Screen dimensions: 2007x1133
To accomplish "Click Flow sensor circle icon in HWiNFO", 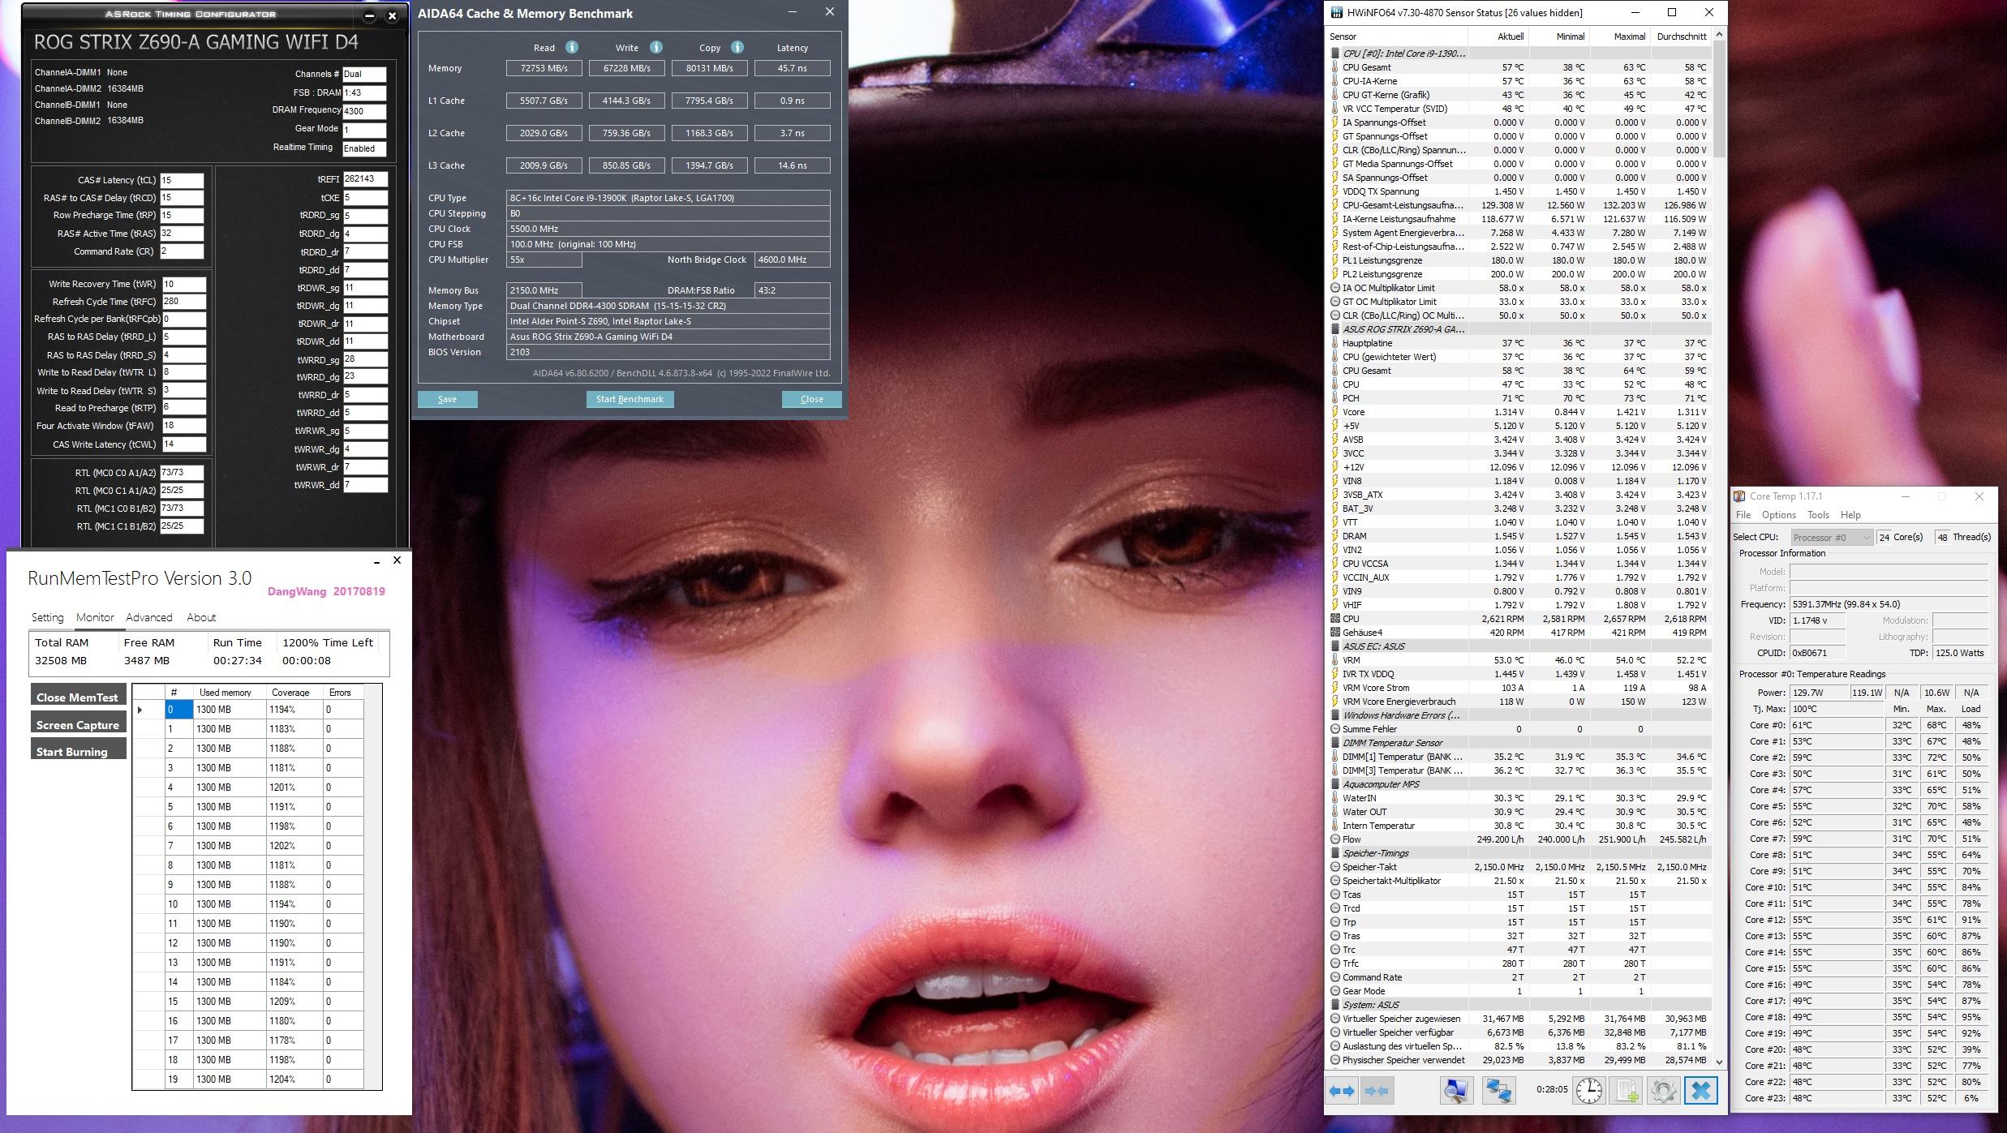I will click(x=1335, y=839).
